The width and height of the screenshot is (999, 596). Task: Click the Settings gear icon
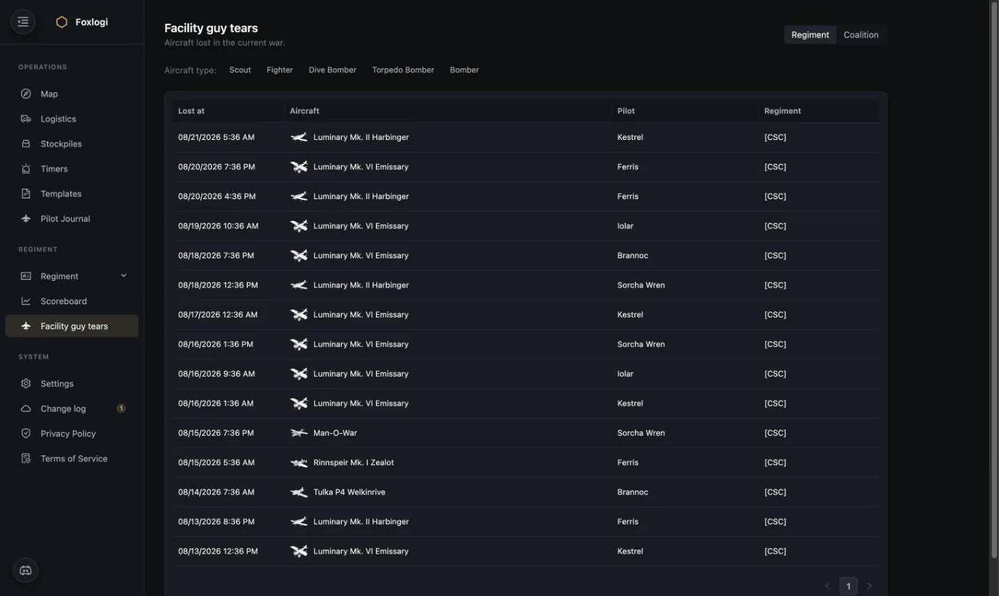tap(26, 384)
